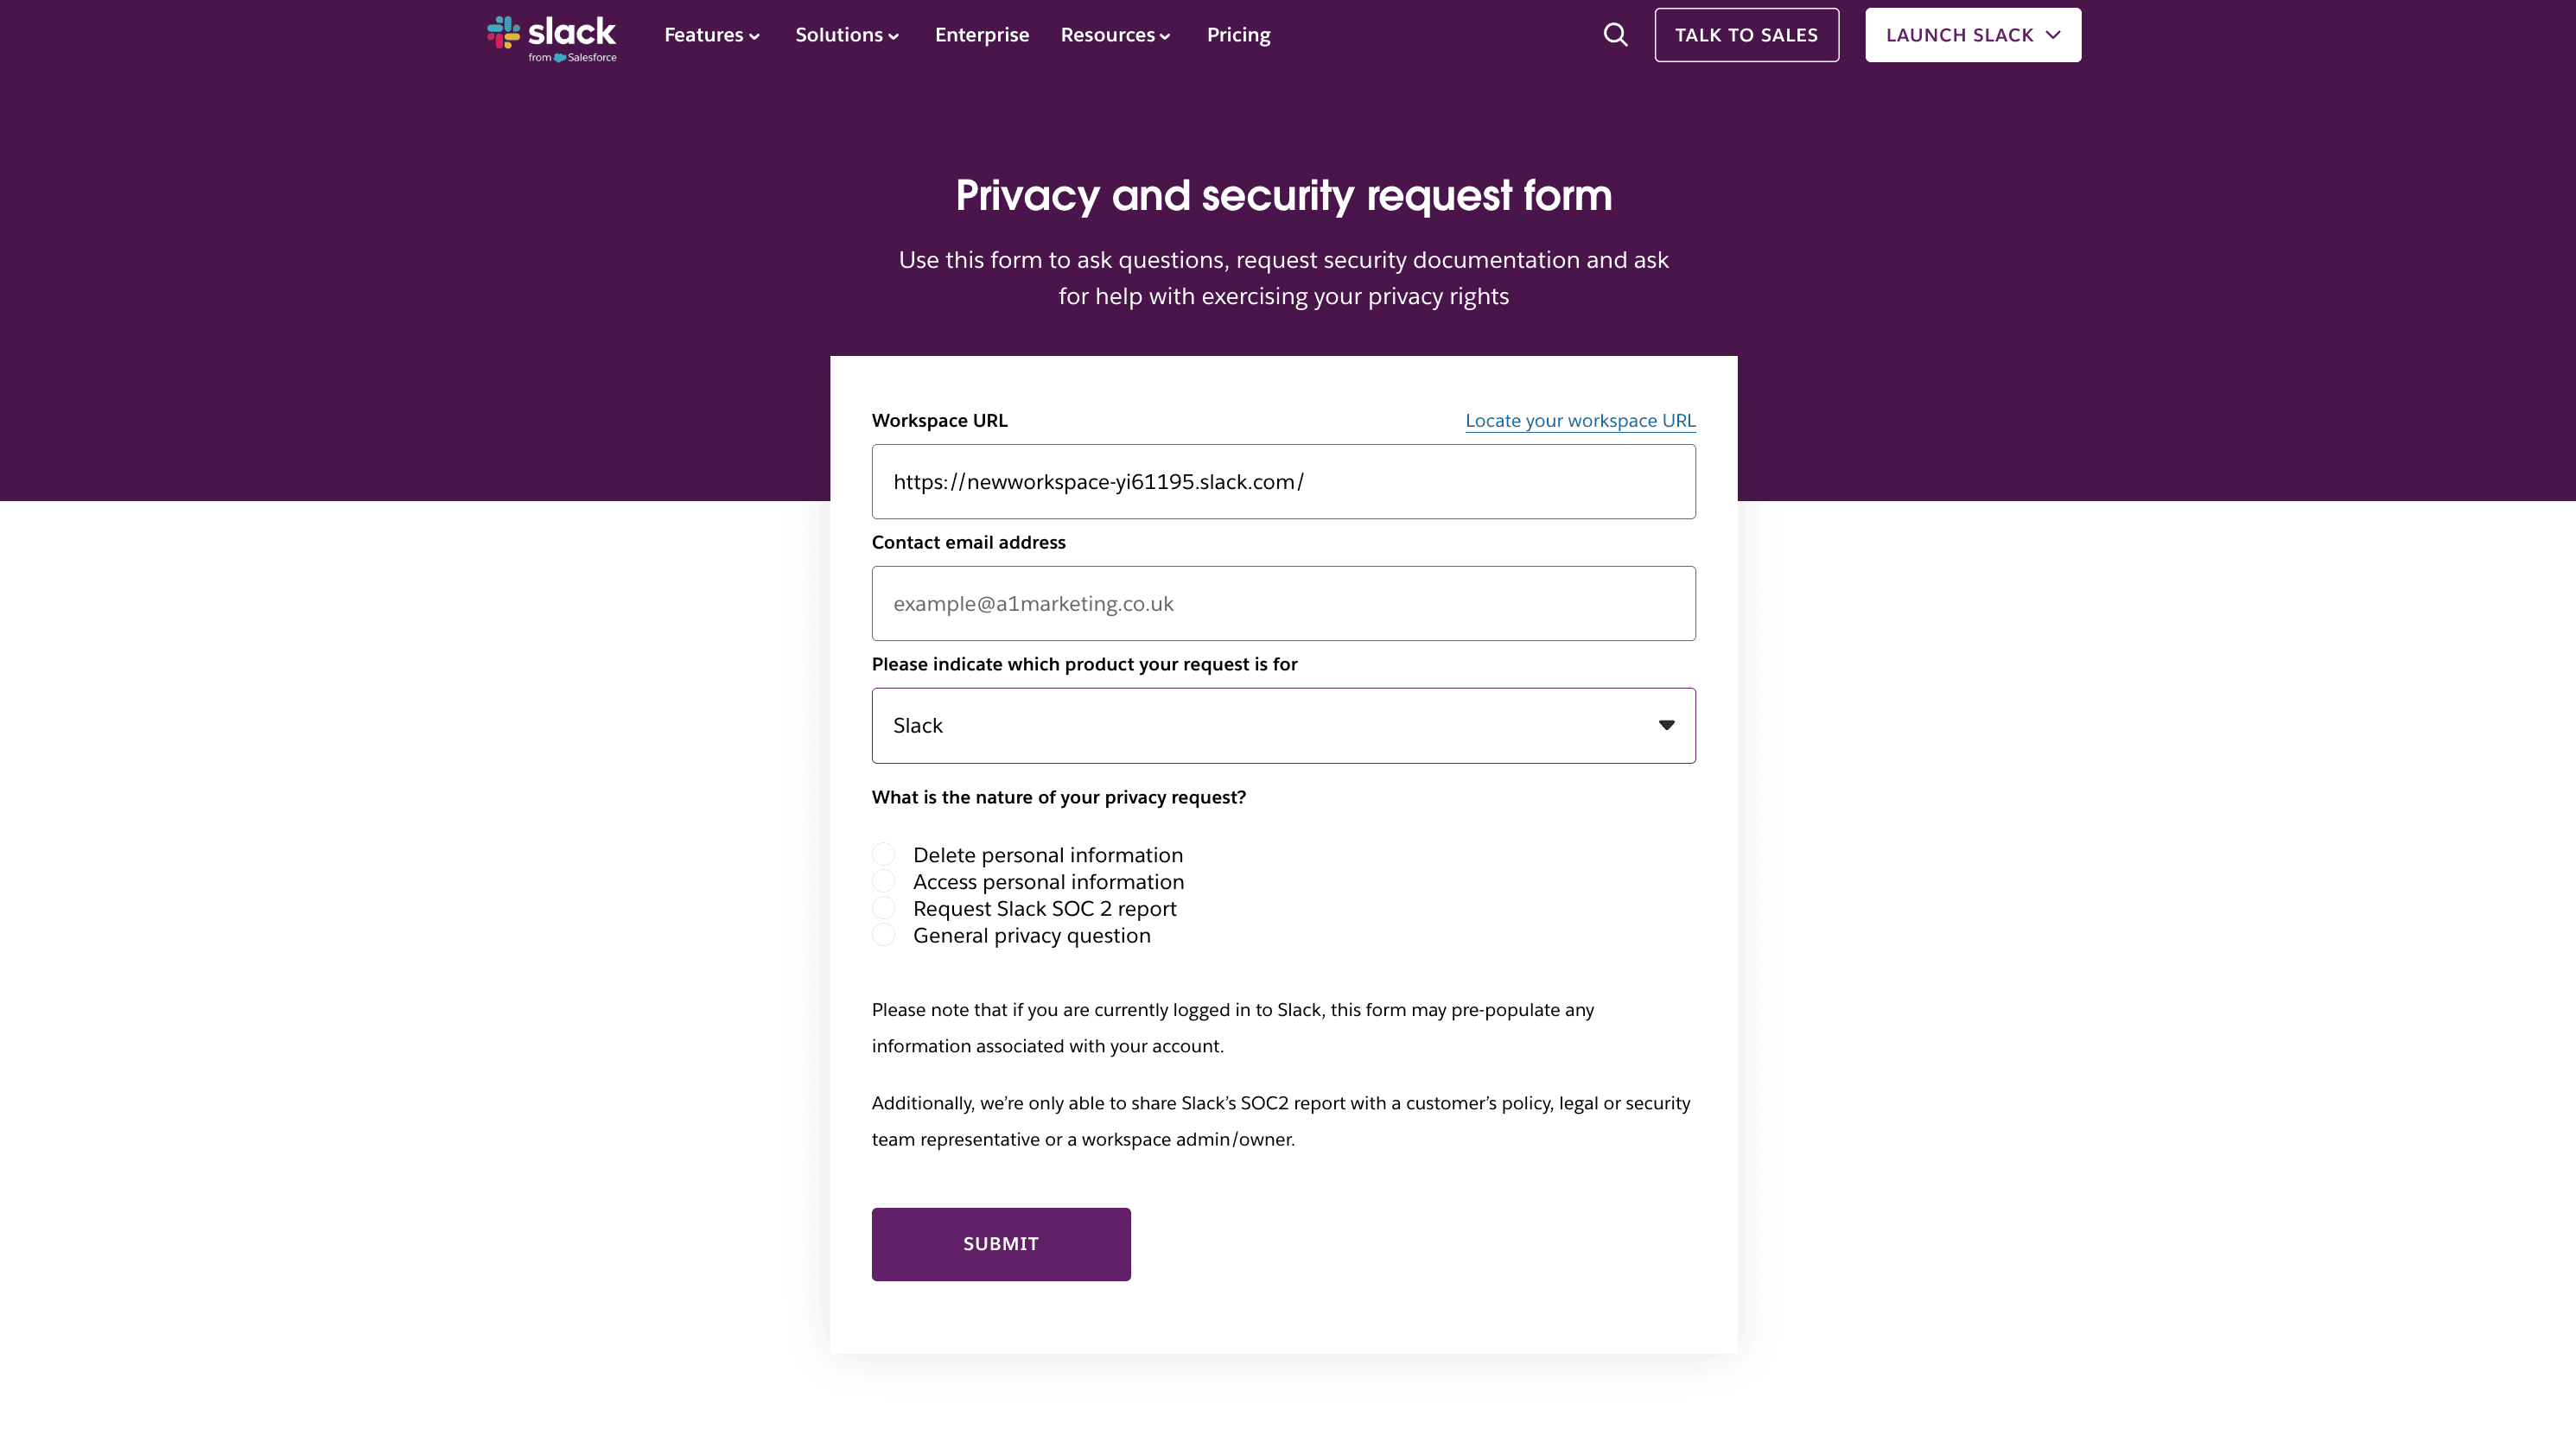
Task: Click the Solutions chevron arrow
Action: 894,37
